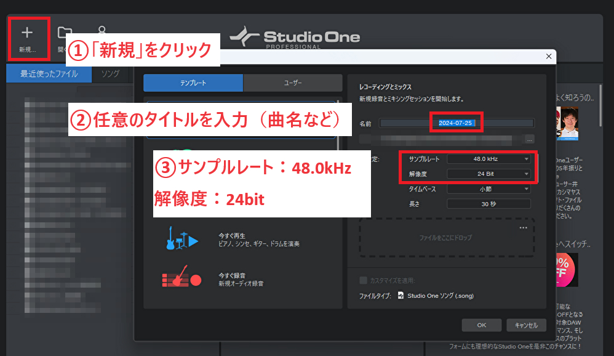Open the サンプルレート dropdown
Image resolution: width=614 pixels, height=356 pixels.
(488, 159)
